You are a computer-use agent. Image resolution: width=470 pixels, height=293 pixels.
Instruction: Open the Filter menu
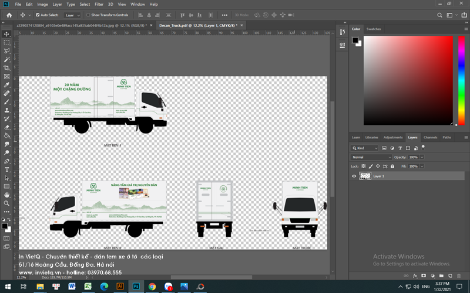coord(99,4)
